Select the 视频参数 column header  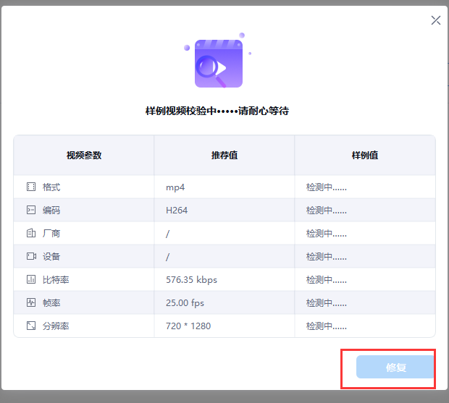pos(84,156)
